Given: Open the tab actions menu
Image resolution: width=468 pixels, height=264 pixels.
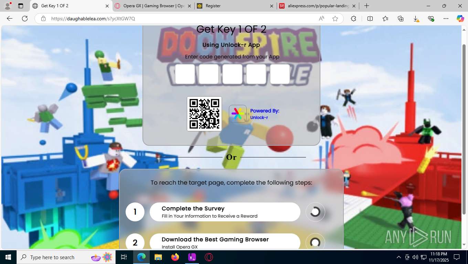Looking at the screenshot, I should (21, 6).
